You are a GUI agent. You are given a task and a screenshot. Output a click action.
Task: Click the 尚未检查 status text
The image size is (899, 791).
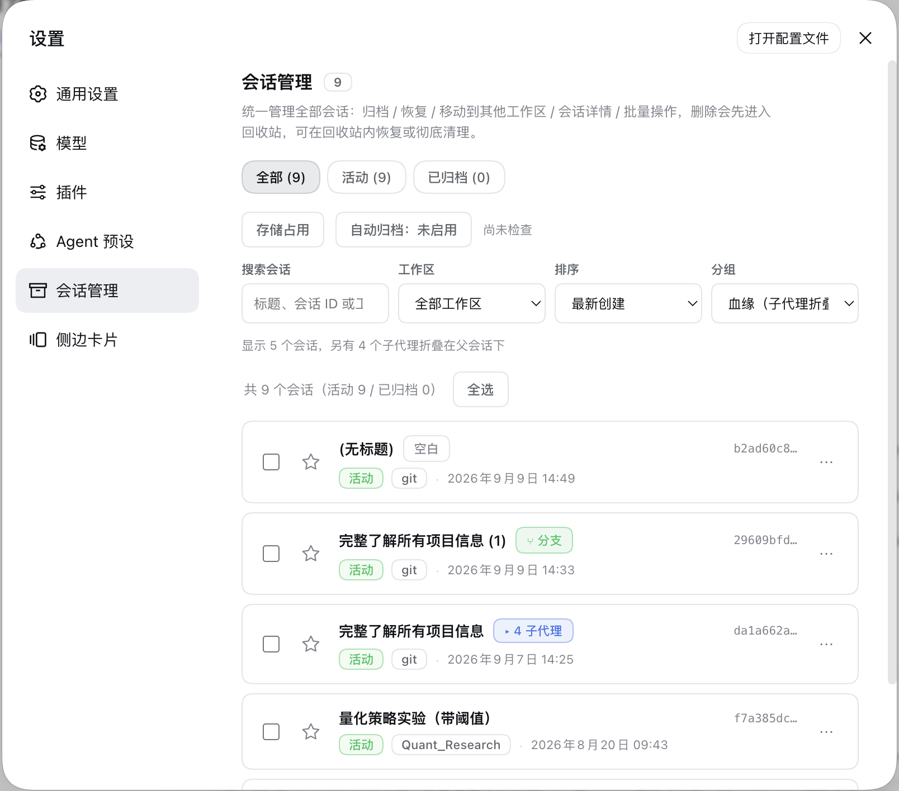[508, 230]
